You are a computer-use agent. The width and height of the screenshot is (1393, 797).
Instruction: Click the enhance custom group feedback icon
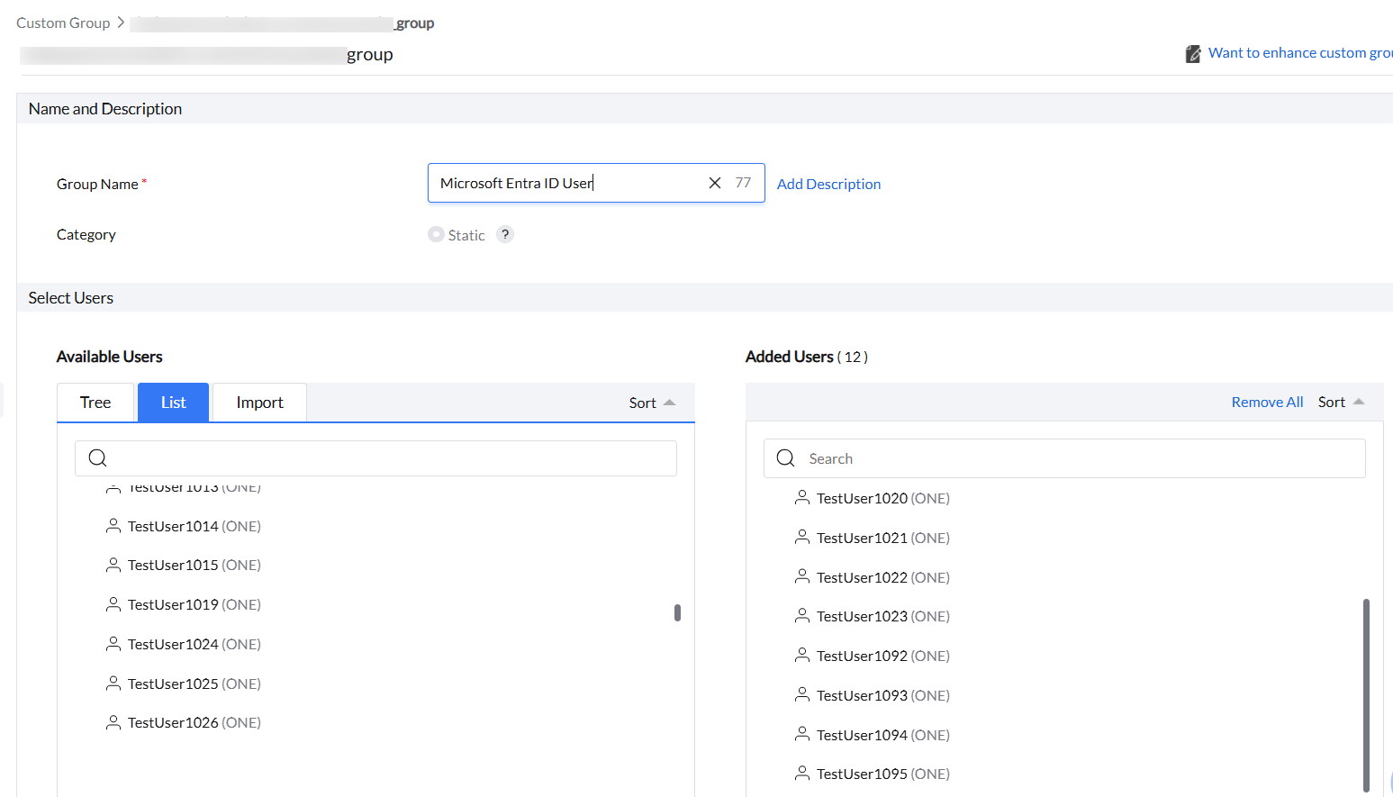click(1193, 54)
